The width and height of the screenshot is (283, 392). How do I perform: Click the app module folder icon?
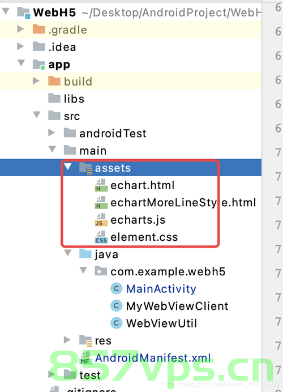click(39, 65)
